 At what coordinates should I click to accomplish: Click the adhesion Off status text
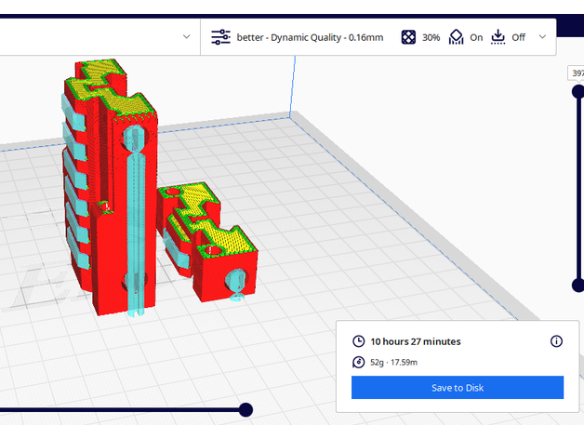pos(518,37)
